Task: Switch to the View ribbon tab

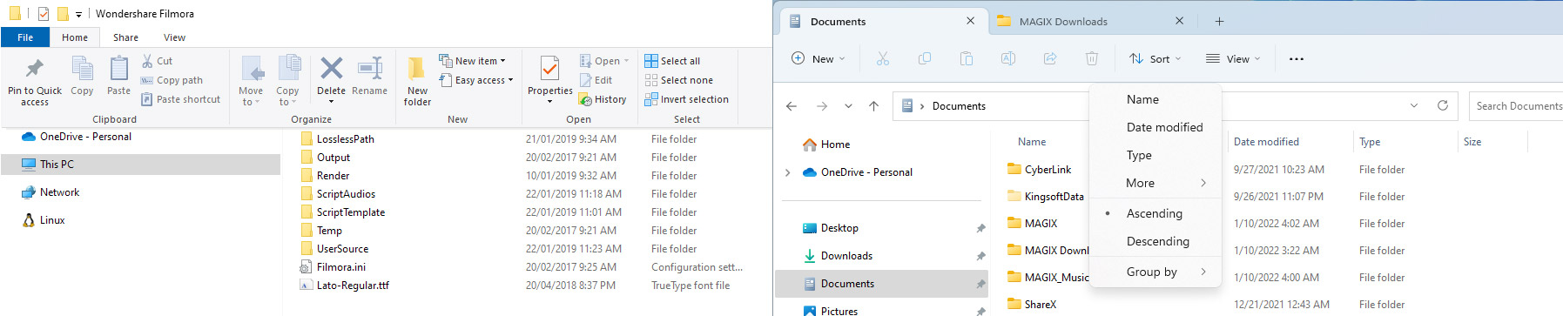Action: (174, 37)
